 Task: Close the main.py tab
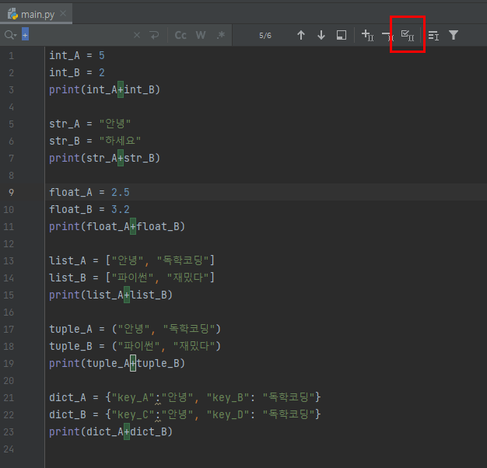click(x=63, y=13)
